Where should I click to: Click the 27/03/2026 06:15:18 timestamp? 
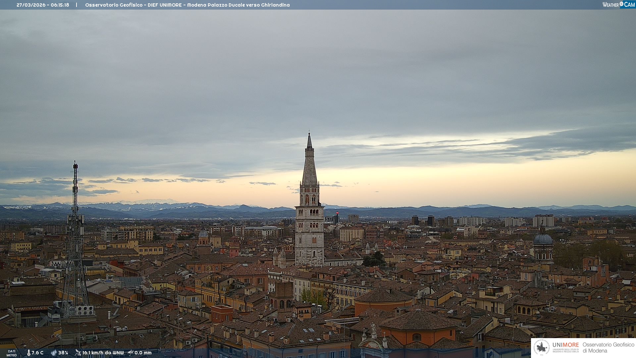point(43,5)
